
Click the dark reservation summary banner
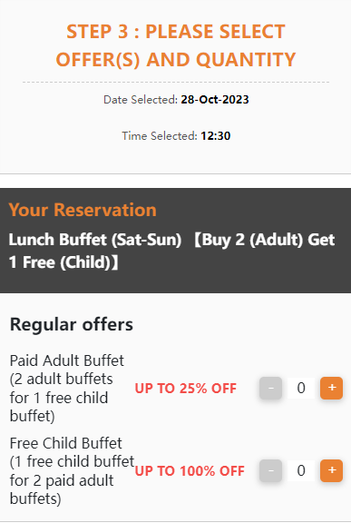pyautogui.click(x=176, y=241)
